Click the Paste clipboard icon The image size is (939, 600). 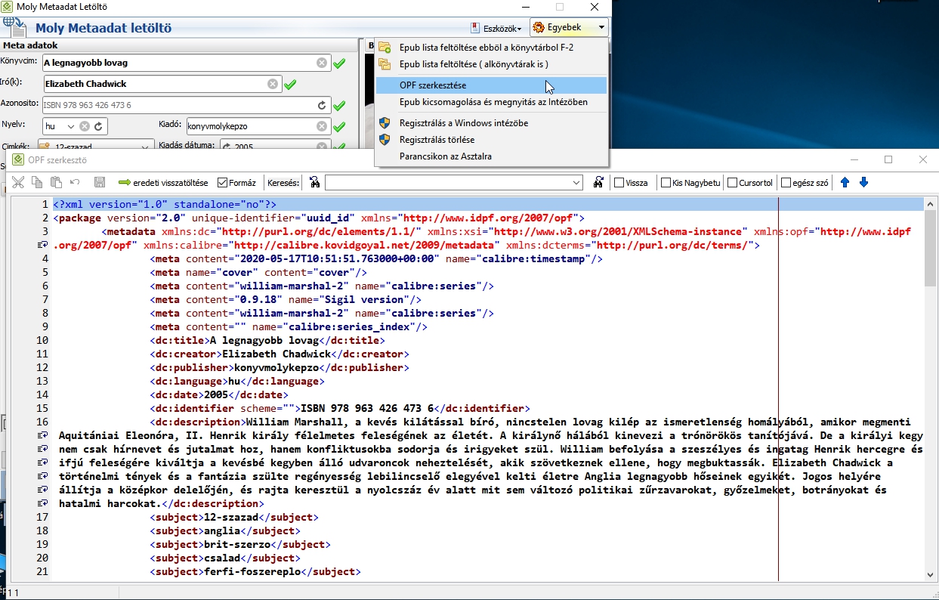coord(56,182)
